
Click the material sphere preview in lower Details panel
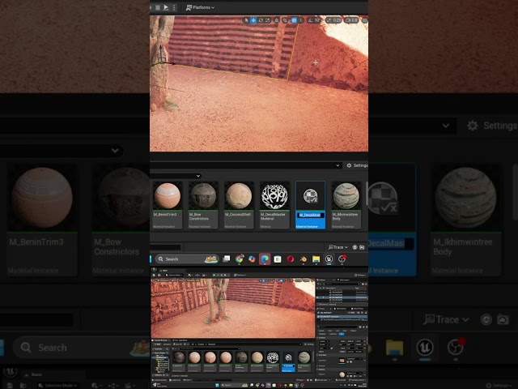coord(342,374)
